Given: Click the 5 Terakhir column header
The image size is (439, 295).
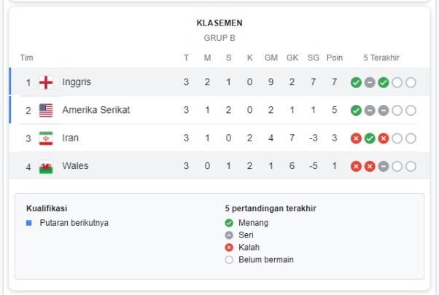Looking at the screenshot, I should 381,58.
